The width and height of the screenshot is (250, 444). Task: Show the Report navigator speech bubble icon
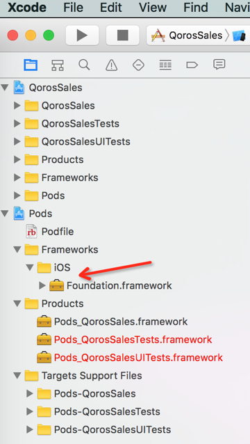pos(219,65)
